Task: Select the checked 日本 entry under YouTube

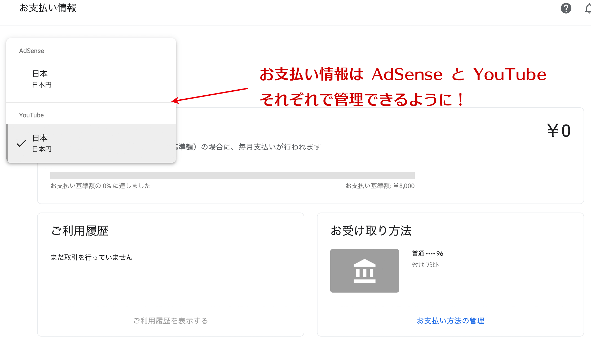Action: pos(91,143)
